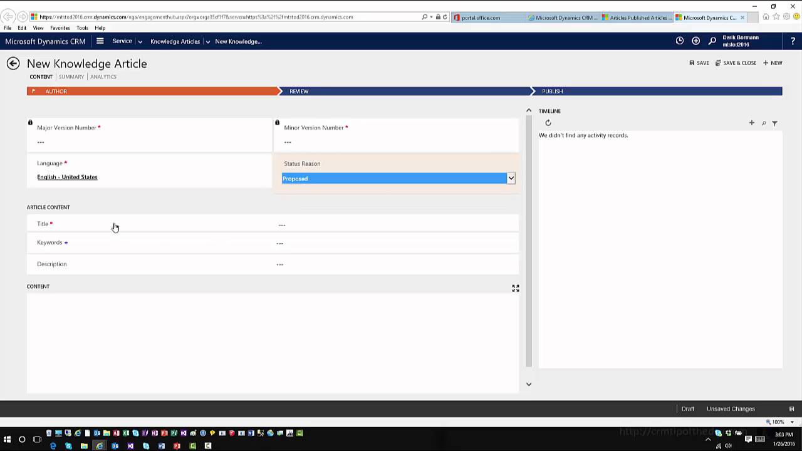Expand the Content editor to full screen
This screenshot has width=802, height=451.
516,288
